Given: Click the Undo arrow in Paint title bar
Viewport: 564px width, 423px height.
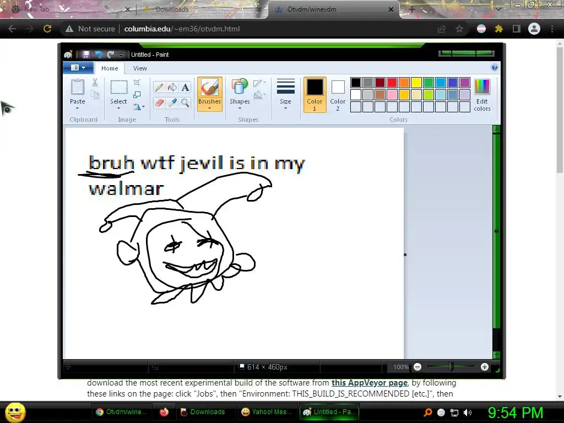Looking at the screenshot, I should [x=98, y=55].
